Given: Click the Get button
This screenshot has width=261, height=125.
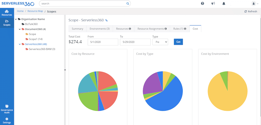Looking at the screenshot, I should pyautogui.click(x=178, y=42).
